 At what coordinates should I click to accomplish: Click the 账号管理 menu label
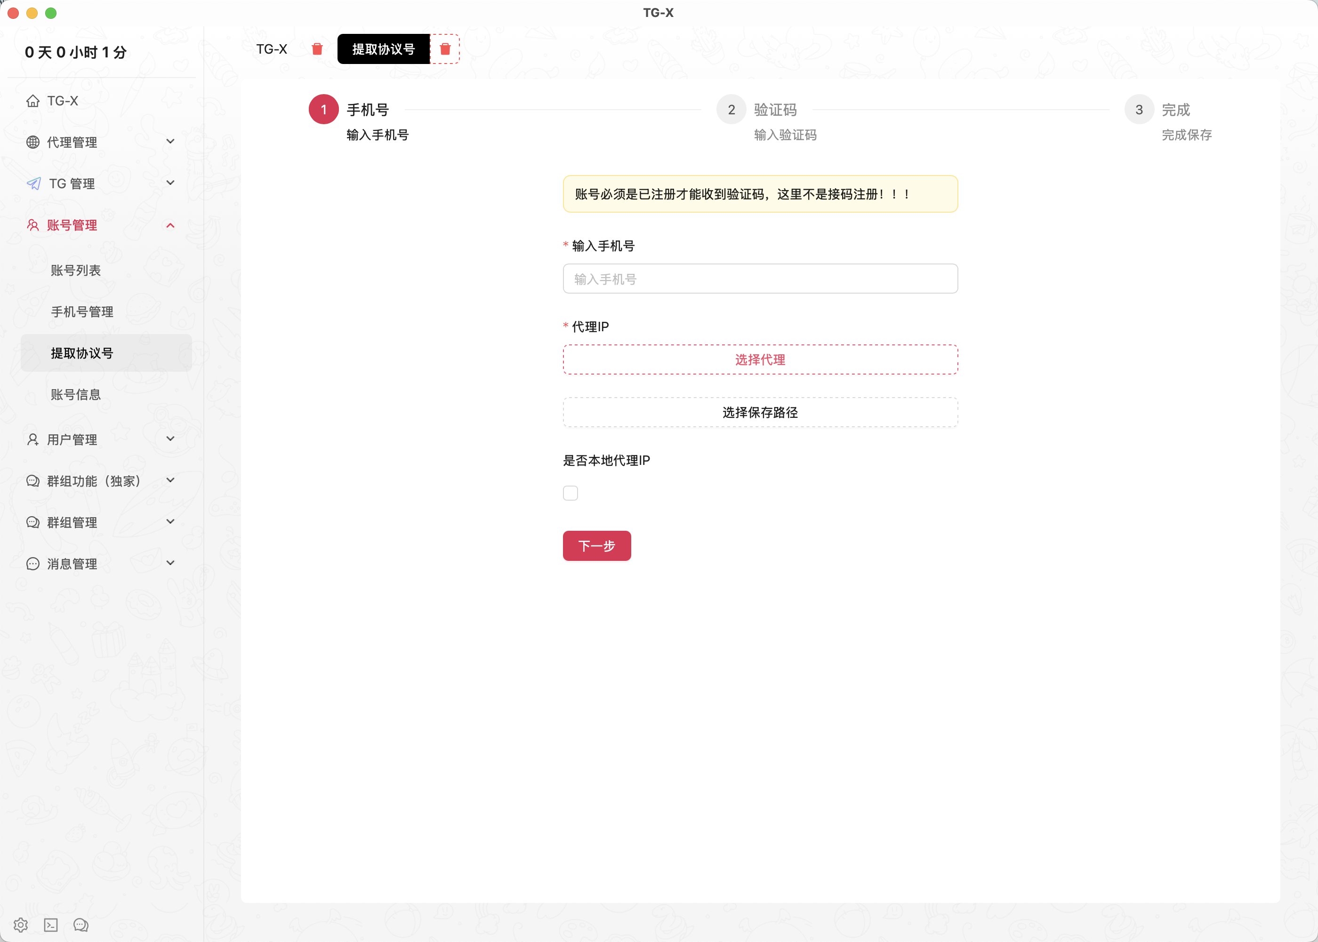point(72,225)
